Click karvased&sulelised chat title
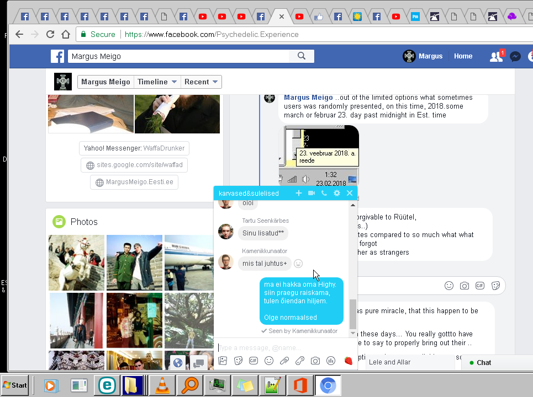Image resolution: width=533 pixels, height=397 pixels. click(249, 194)
